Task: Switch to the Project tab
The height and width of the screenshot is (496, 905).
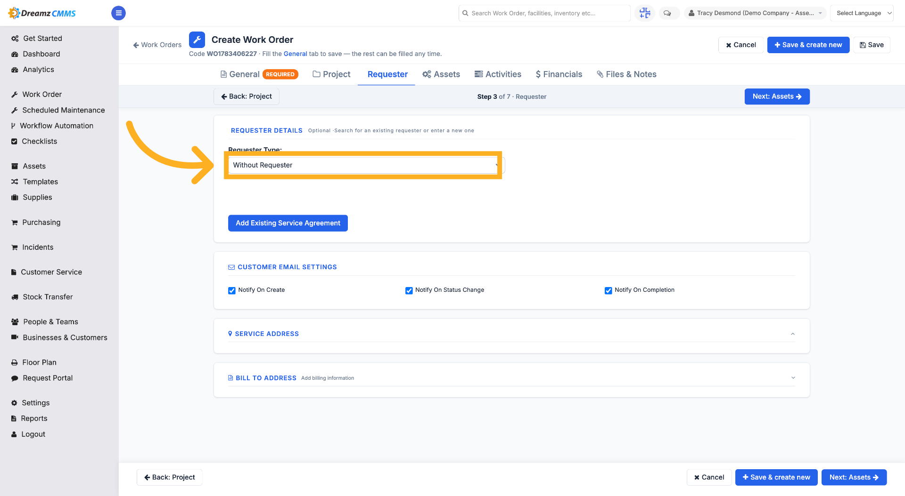Action: (x=332, y=74)
